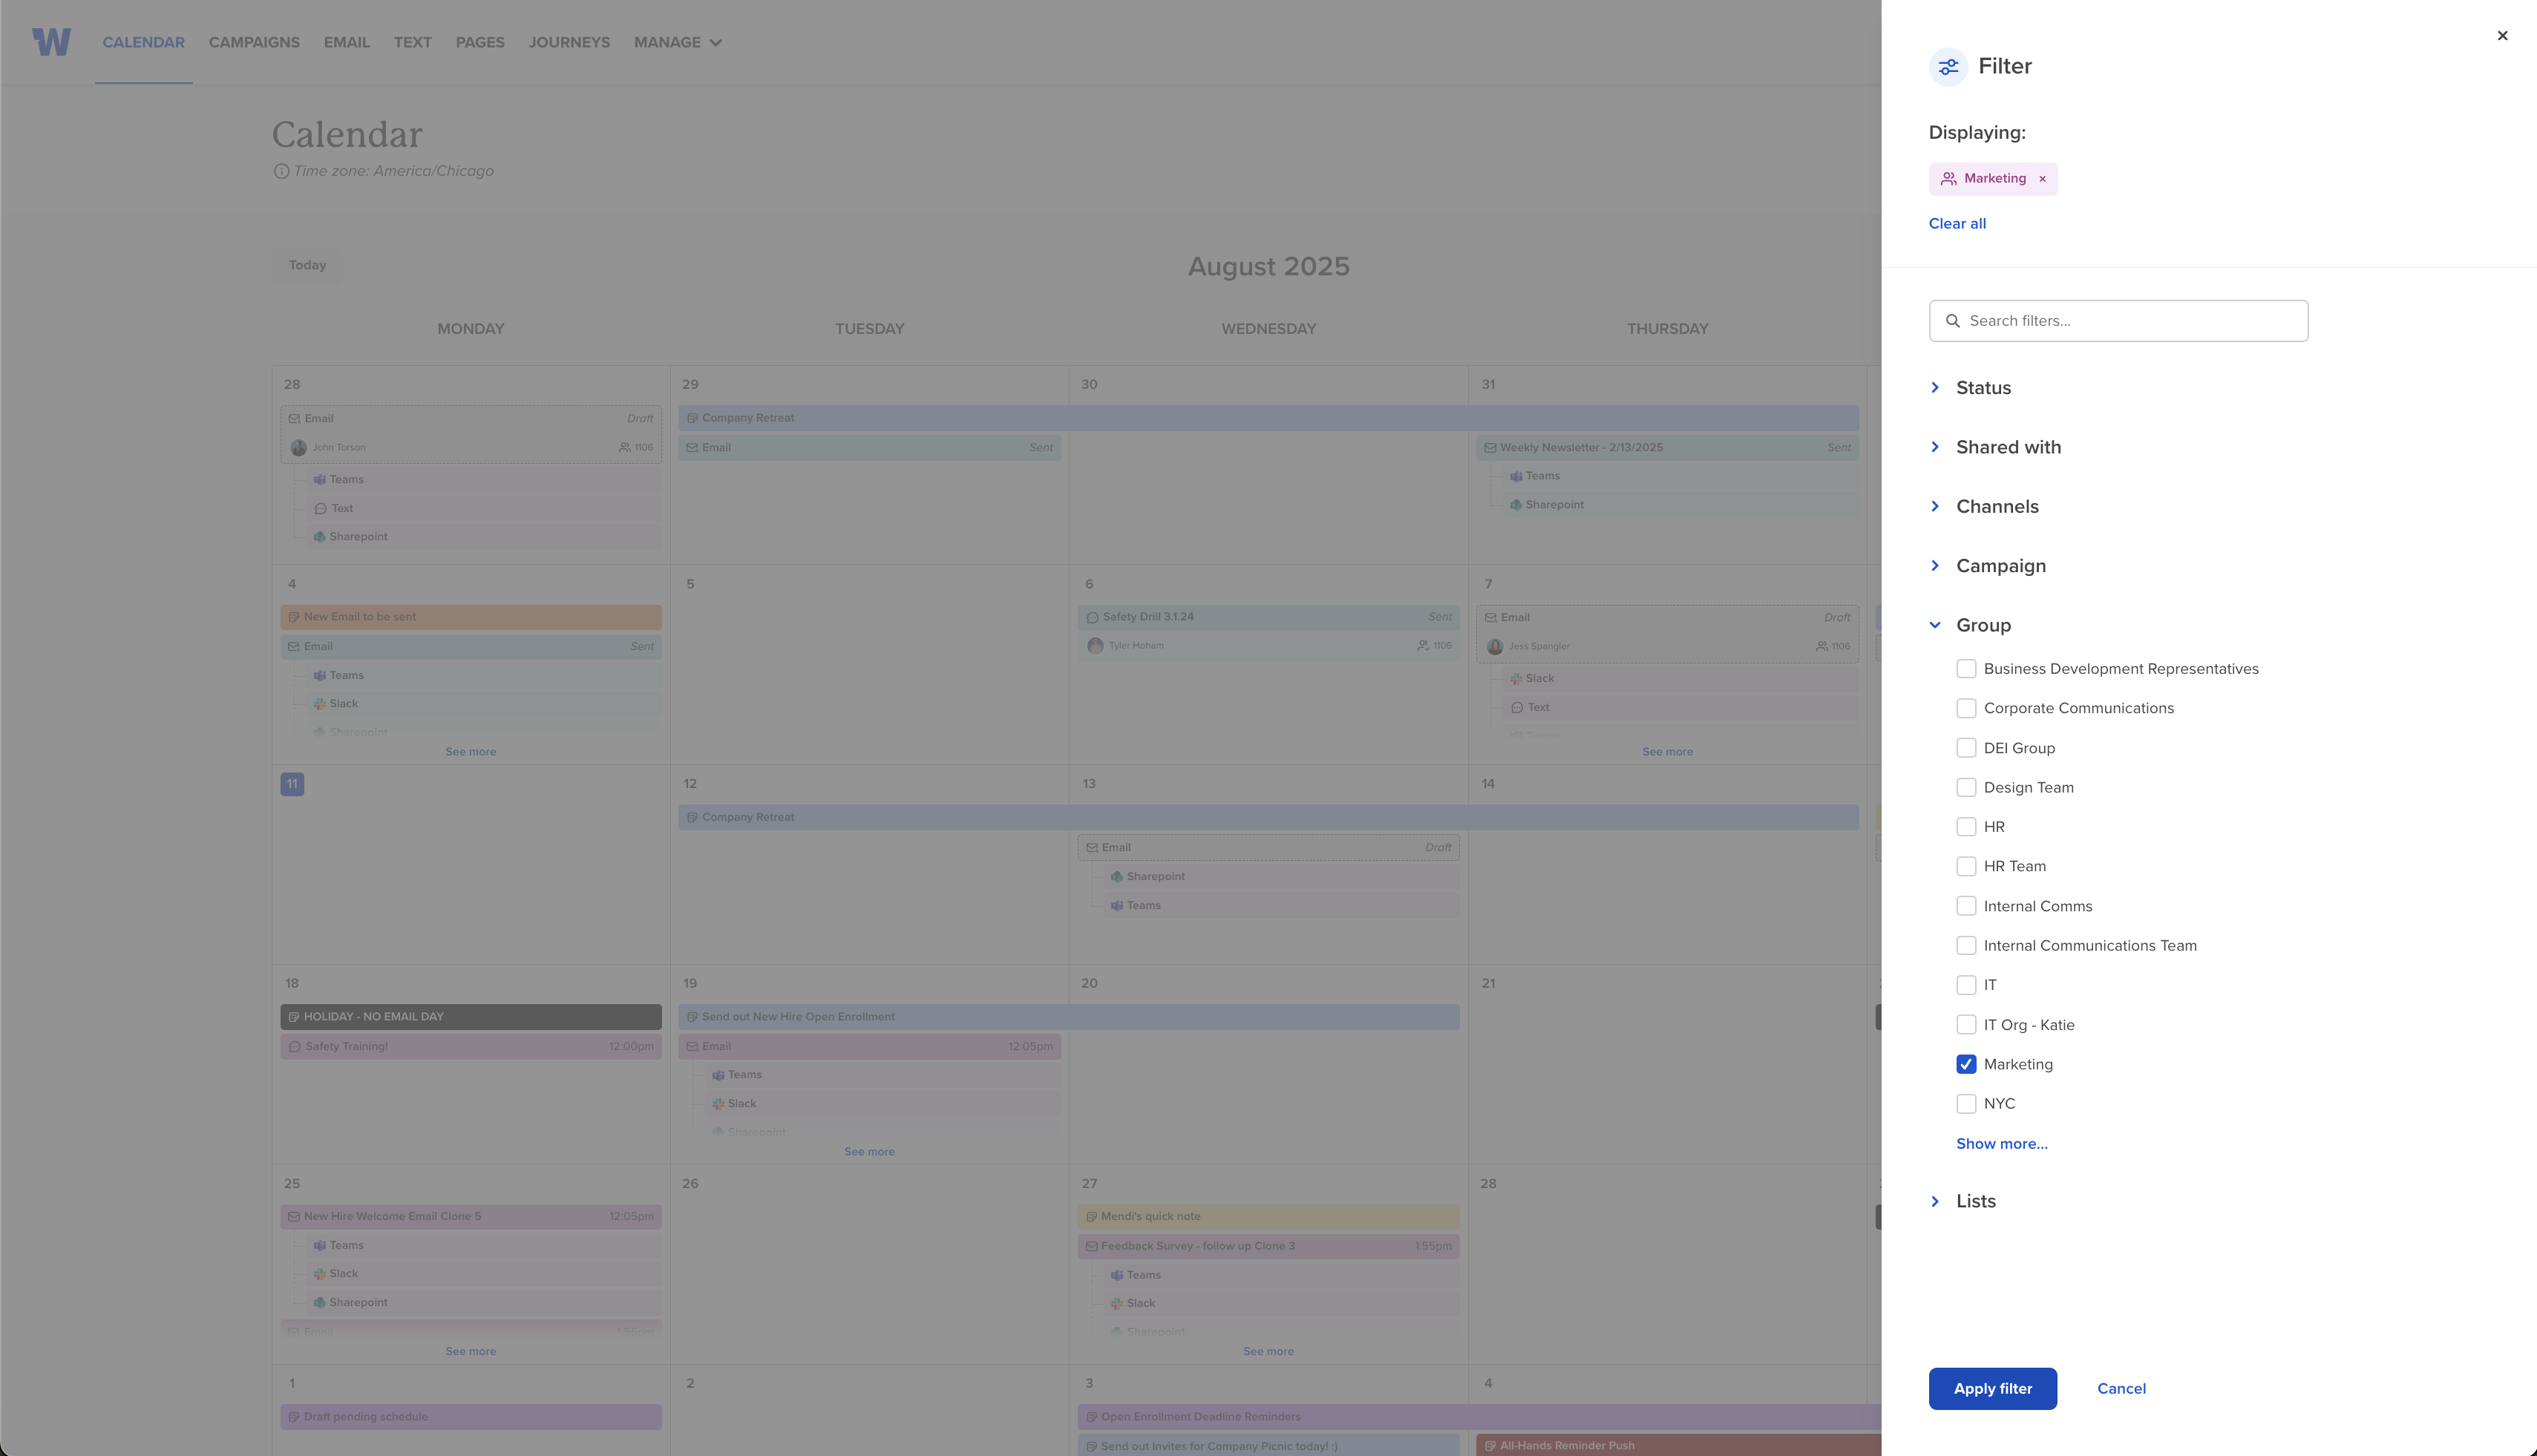Click Jess Spangler avatar icon

point(1494,647)
